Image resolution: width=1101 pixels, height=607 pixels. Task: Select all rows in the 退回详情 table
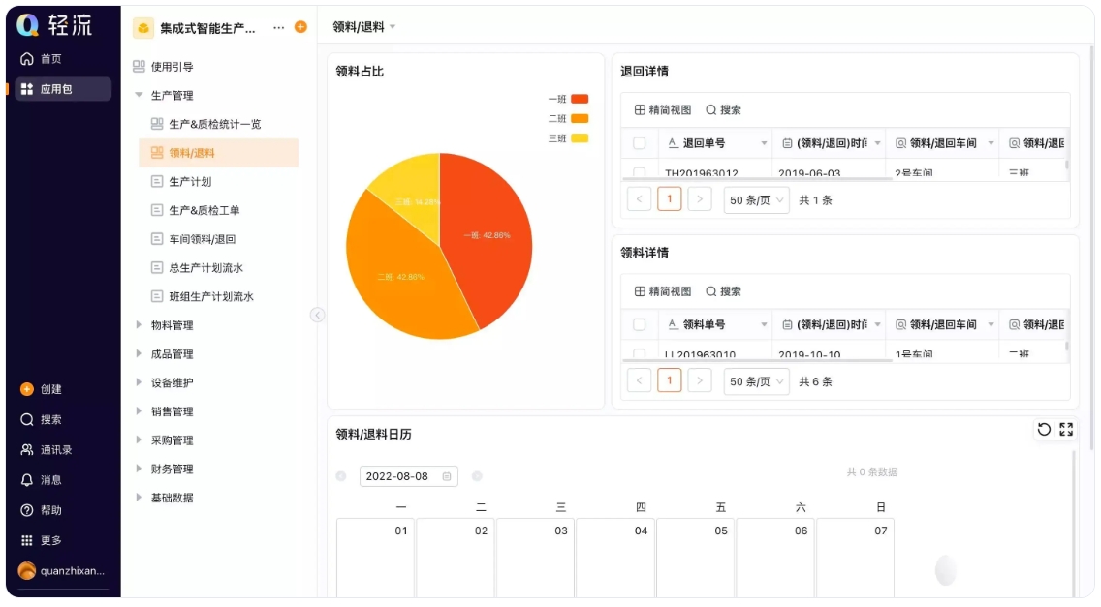coord(639,143)
